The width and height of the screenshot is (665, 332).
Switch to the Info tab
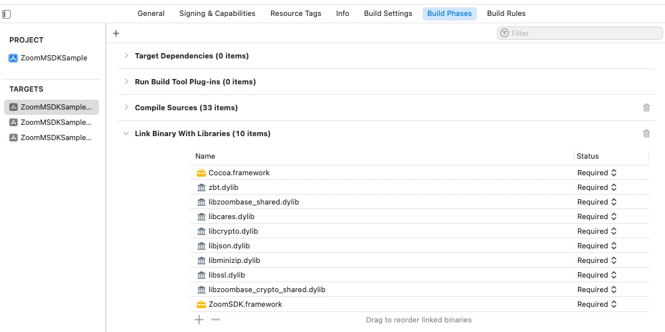(x=343, y=13)
